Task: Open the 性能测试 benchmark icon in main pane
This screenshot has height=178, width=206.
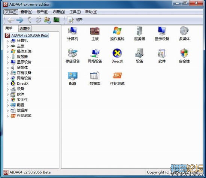Action: 117,78
